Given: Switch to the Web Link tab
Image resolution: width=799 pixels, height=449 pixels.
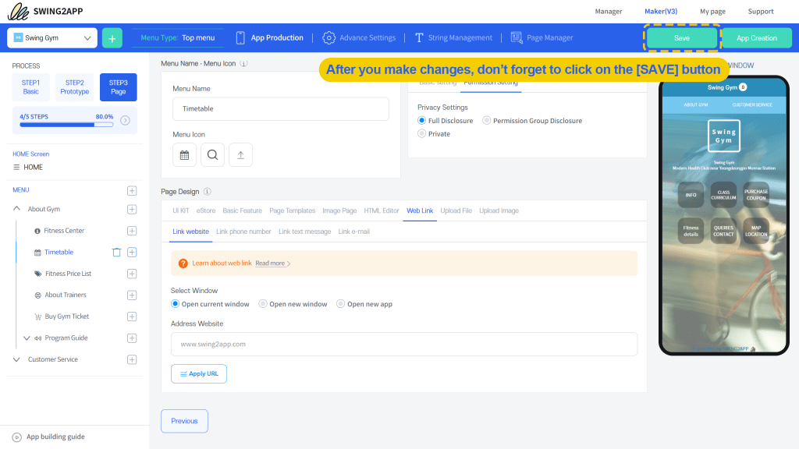Looking at the screenshot, I should 420,210.
